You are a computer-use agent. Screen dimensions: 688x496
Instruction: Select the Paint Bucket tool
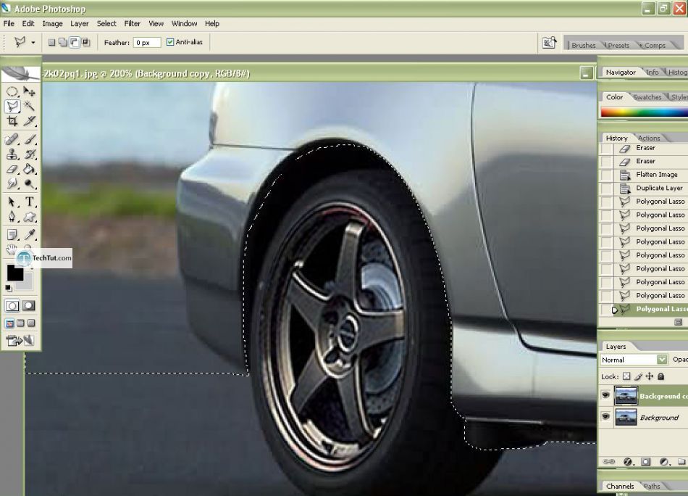[x=29, y=169]
